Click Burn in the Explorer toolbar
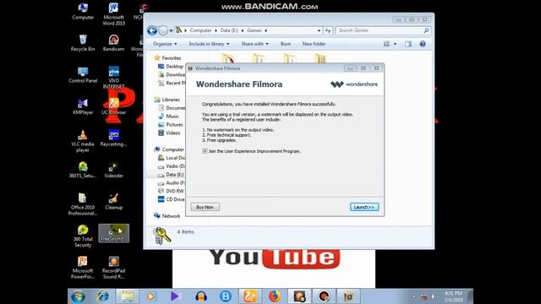 click(286, 44)
